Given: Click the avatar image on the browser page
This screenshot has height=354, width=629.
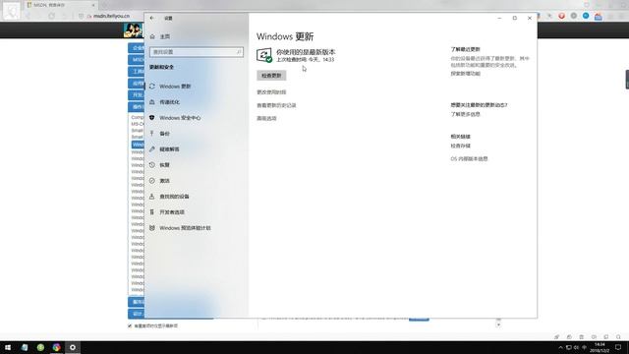Looking at the screenshot, I should click(134, 30).
